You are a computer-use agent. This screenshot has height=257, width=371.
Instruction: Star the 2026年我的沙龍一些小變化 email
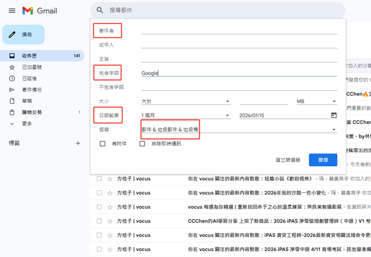(x=110, y=193)
